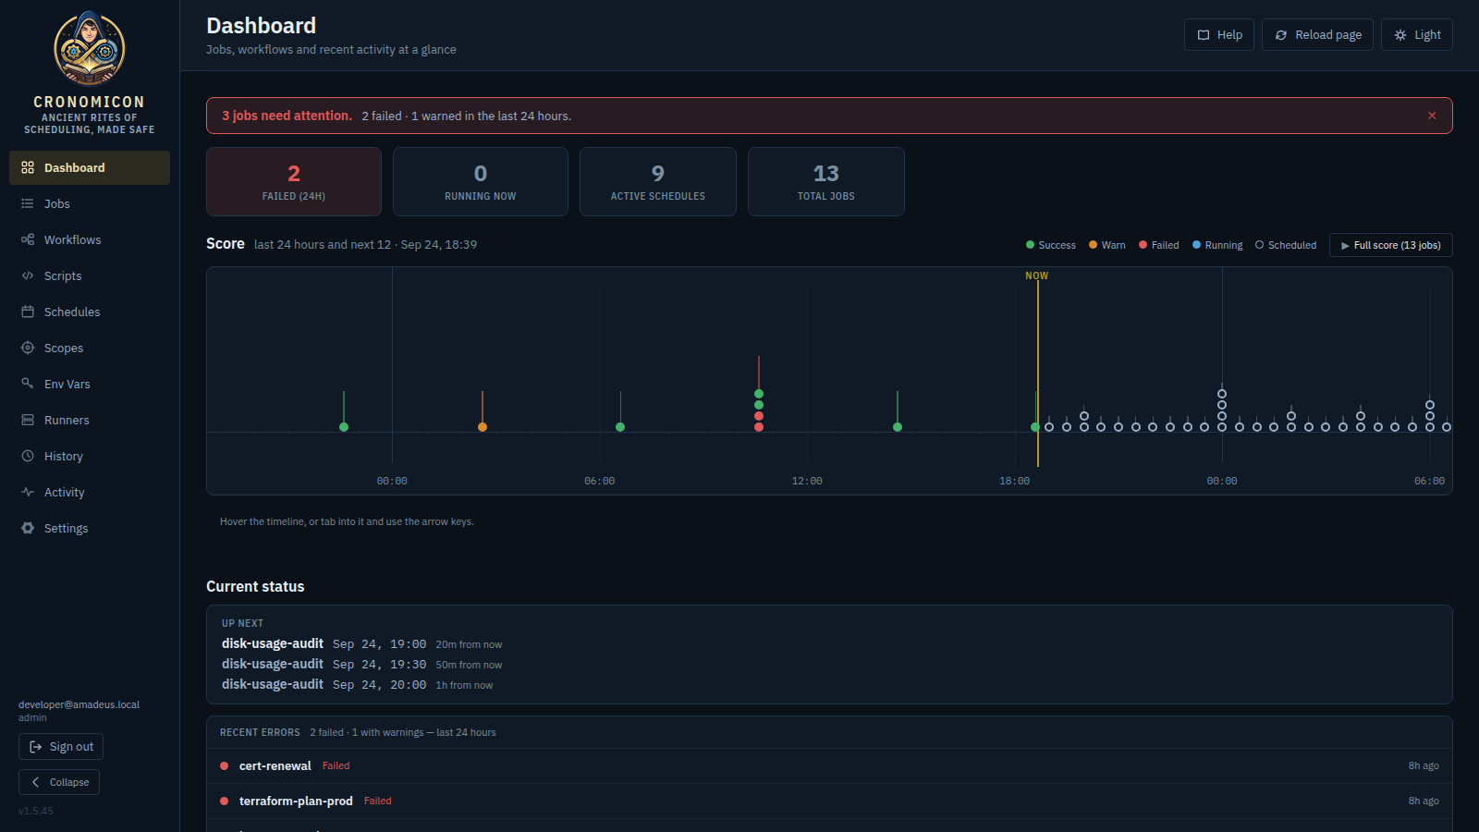1479x832 pixels.
Task: Click developer@amadeus.local user label
Action: 79,704
